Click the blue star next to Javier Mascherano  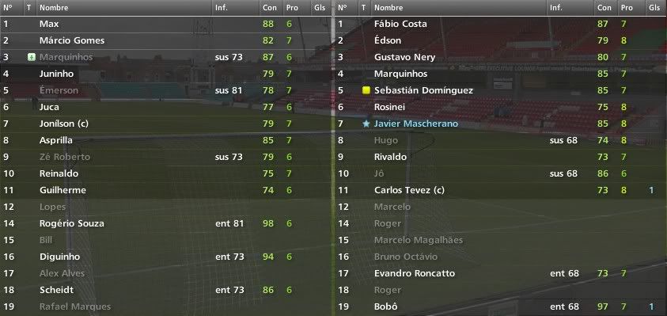366,124
